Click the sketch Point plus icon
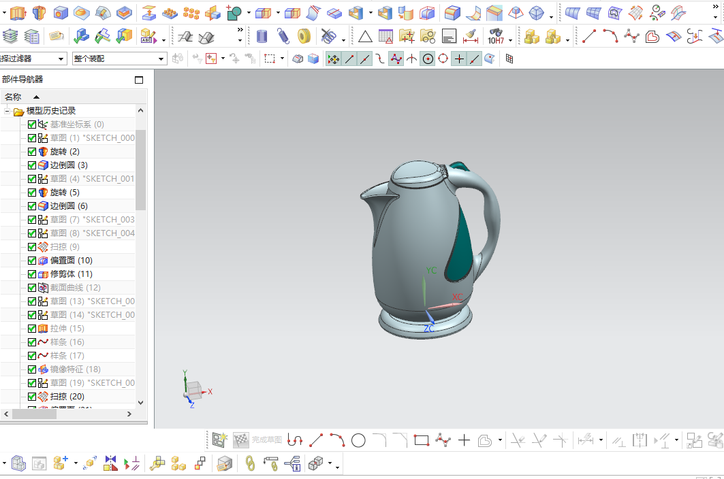This screenshot has width=724, height=479. [x=464, y=441]
